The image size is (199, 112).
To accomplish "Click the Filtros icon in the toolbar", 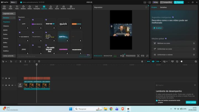I will click(x=51, y=7).
